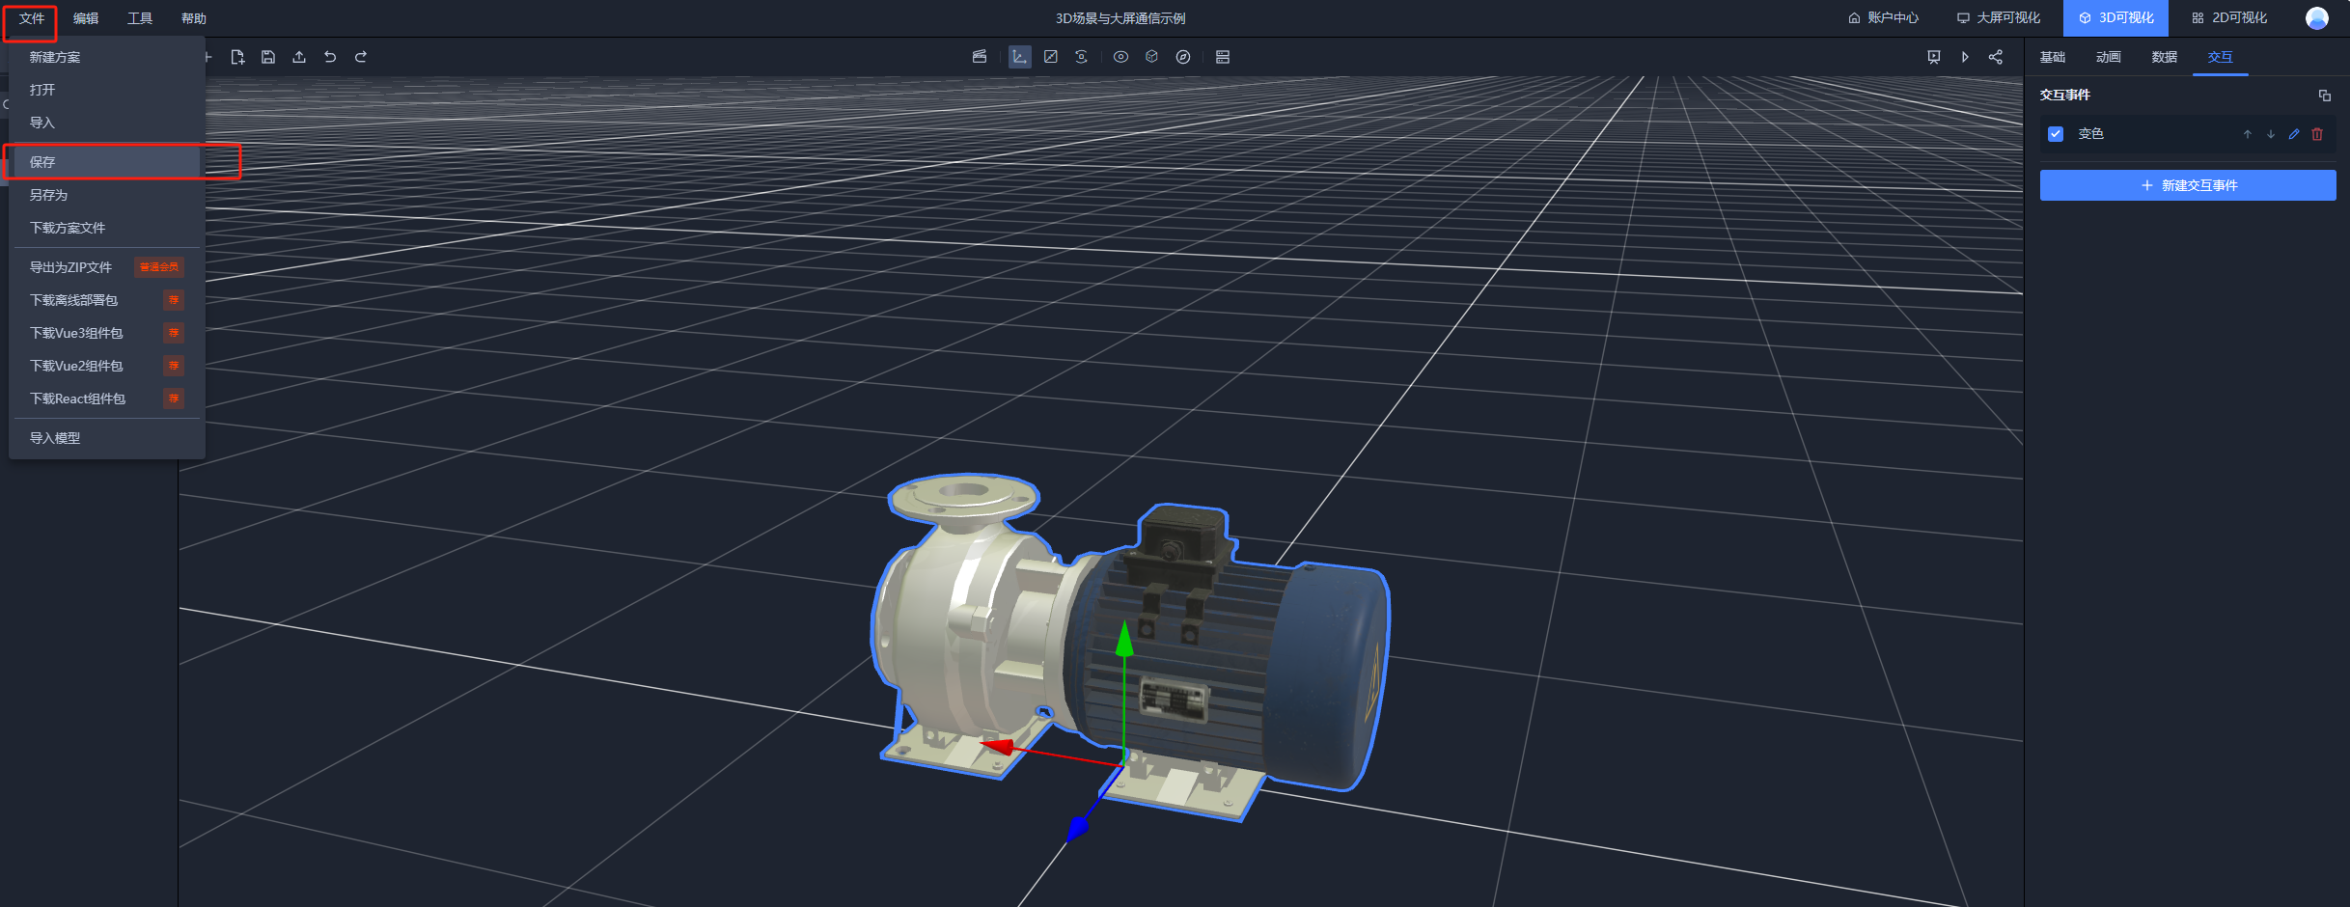Edit the 变色 event with pencil icon
The width and height of the screenshot is (2350, 907).
[x=2294, y=134]
